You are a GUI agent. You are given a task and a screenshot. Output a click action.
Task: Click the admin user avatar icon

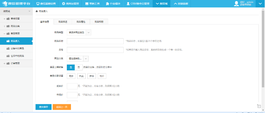[236, 4]
